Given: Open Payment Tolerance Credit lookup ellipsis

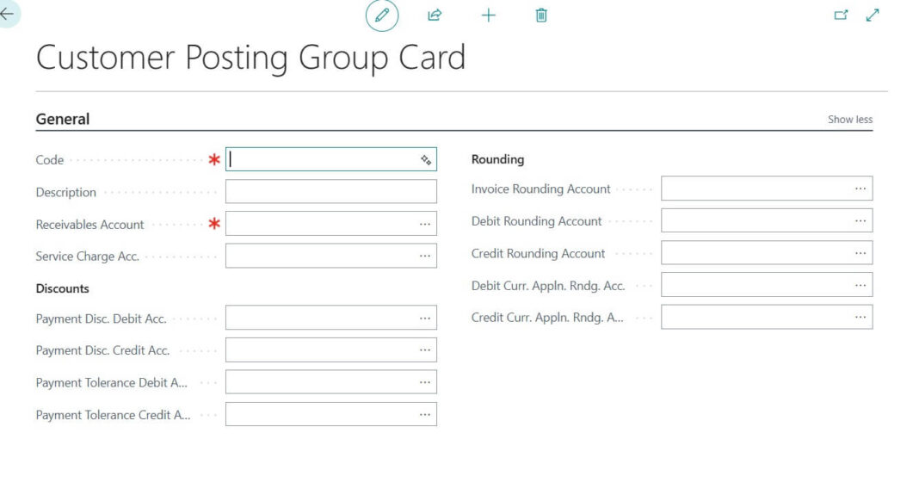Looking at the screenshot, I should [425, 415].
